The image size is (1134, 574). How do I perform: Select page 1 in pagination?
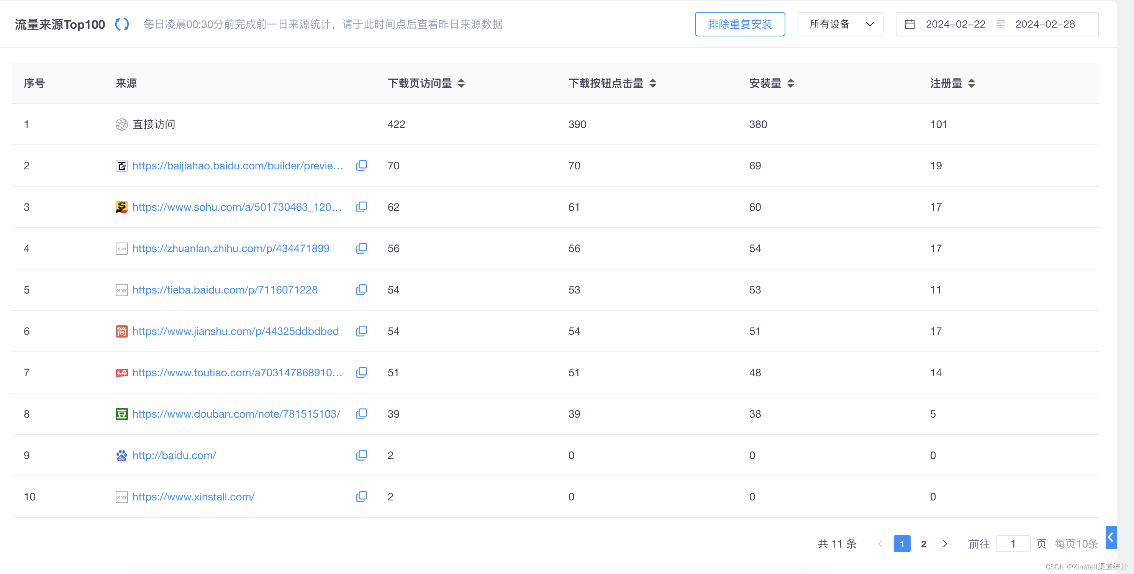click(902, 544)
